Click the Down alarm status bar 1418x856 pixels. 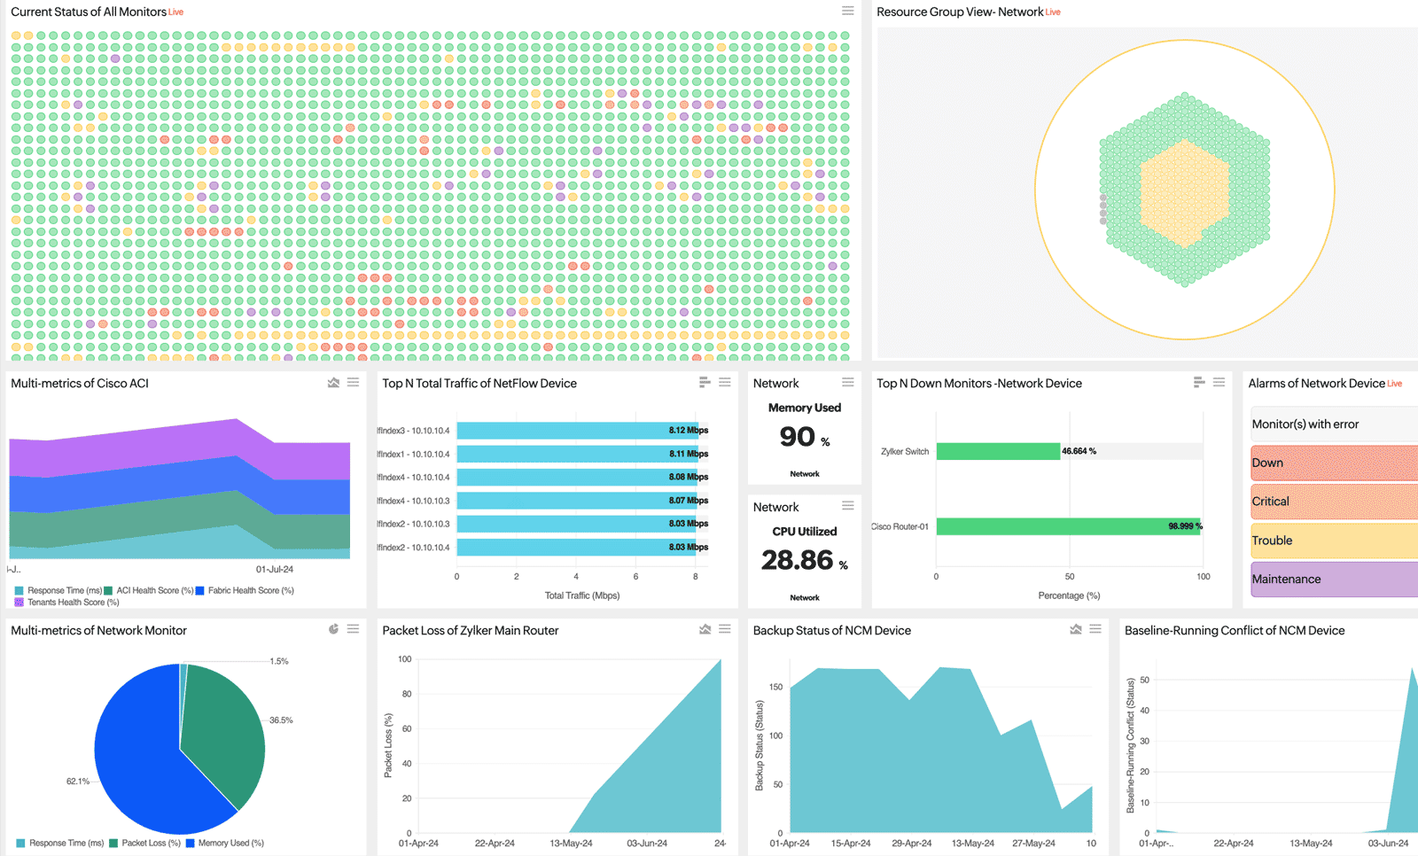tap(1334, 463)
